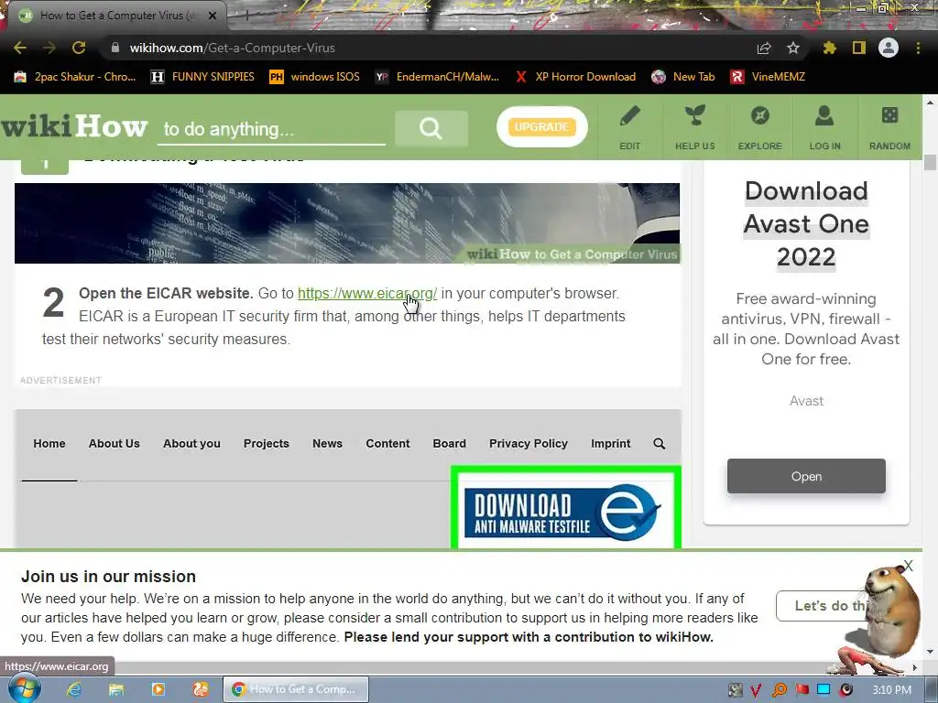Image resolution: width=938 pixels, height=703 pixels.
Task: Click LOG IN in wikiHow header
Action: point(825,127)
